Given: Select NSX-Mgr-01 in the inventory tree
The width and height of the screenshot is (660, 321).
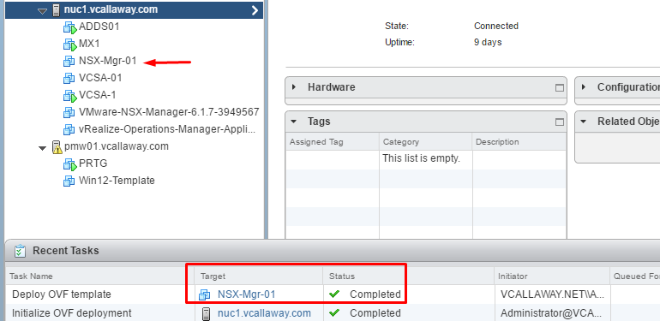Looking at the screenshot, I should click(x=108, y=61).
